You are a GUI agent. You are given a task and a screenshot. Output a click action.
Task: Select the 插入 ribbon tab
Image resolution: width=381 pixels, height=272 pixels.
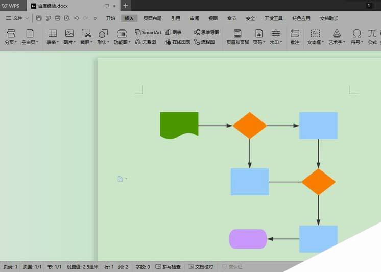(129, 18)
